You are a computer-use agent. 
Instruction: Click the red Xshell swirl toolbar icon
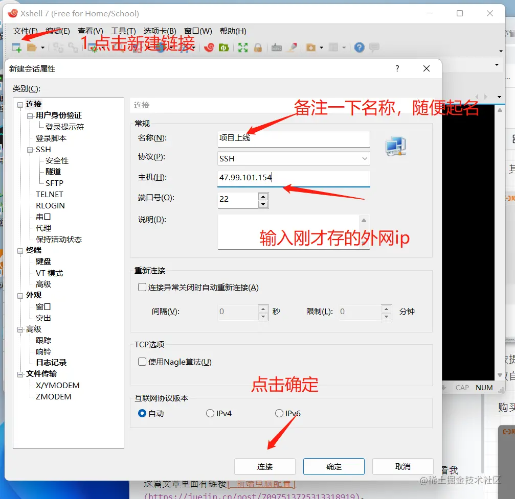[x=209, y=48]
